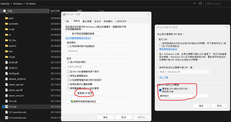
Task: Switch to the 安全性 tab
Action: [98, 21]
